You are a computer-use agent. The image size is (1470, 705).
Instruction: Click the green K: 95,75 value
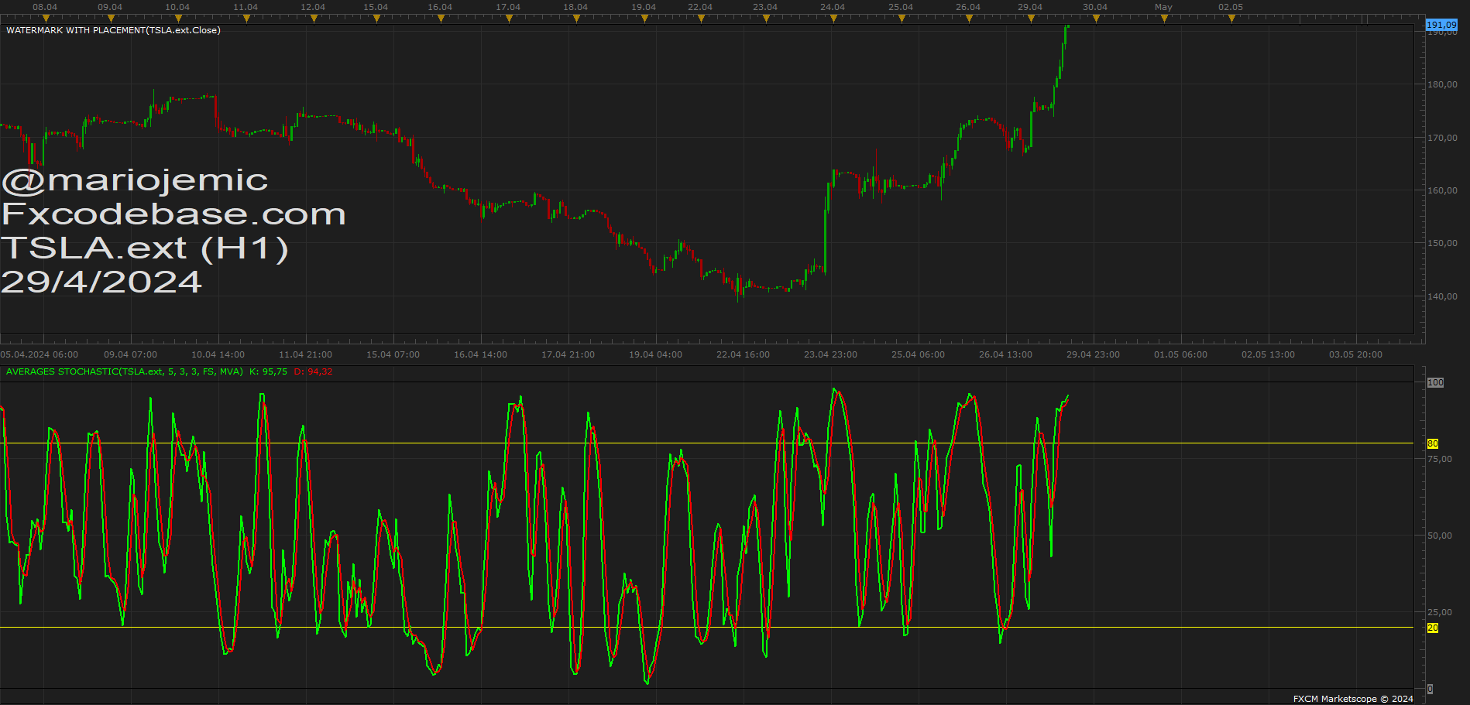click(x=268, y=371)
